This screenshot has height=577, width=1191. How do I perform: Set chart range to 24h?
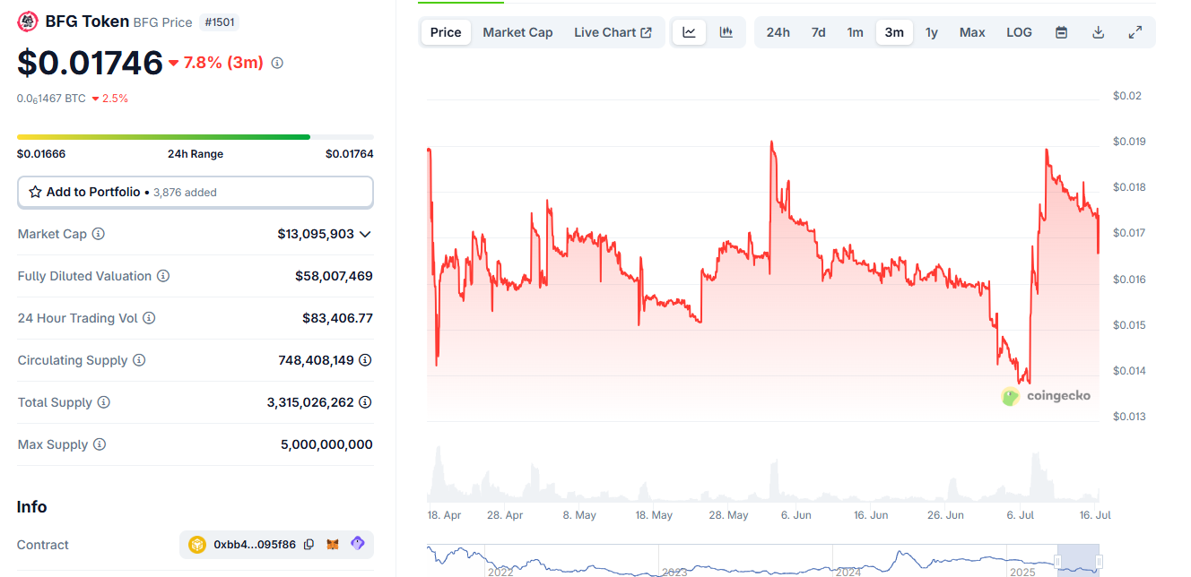pos(778,32)
